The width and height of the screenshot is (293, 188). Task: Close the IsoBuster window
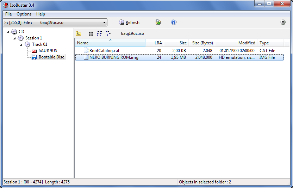click(x=282, y=4)
